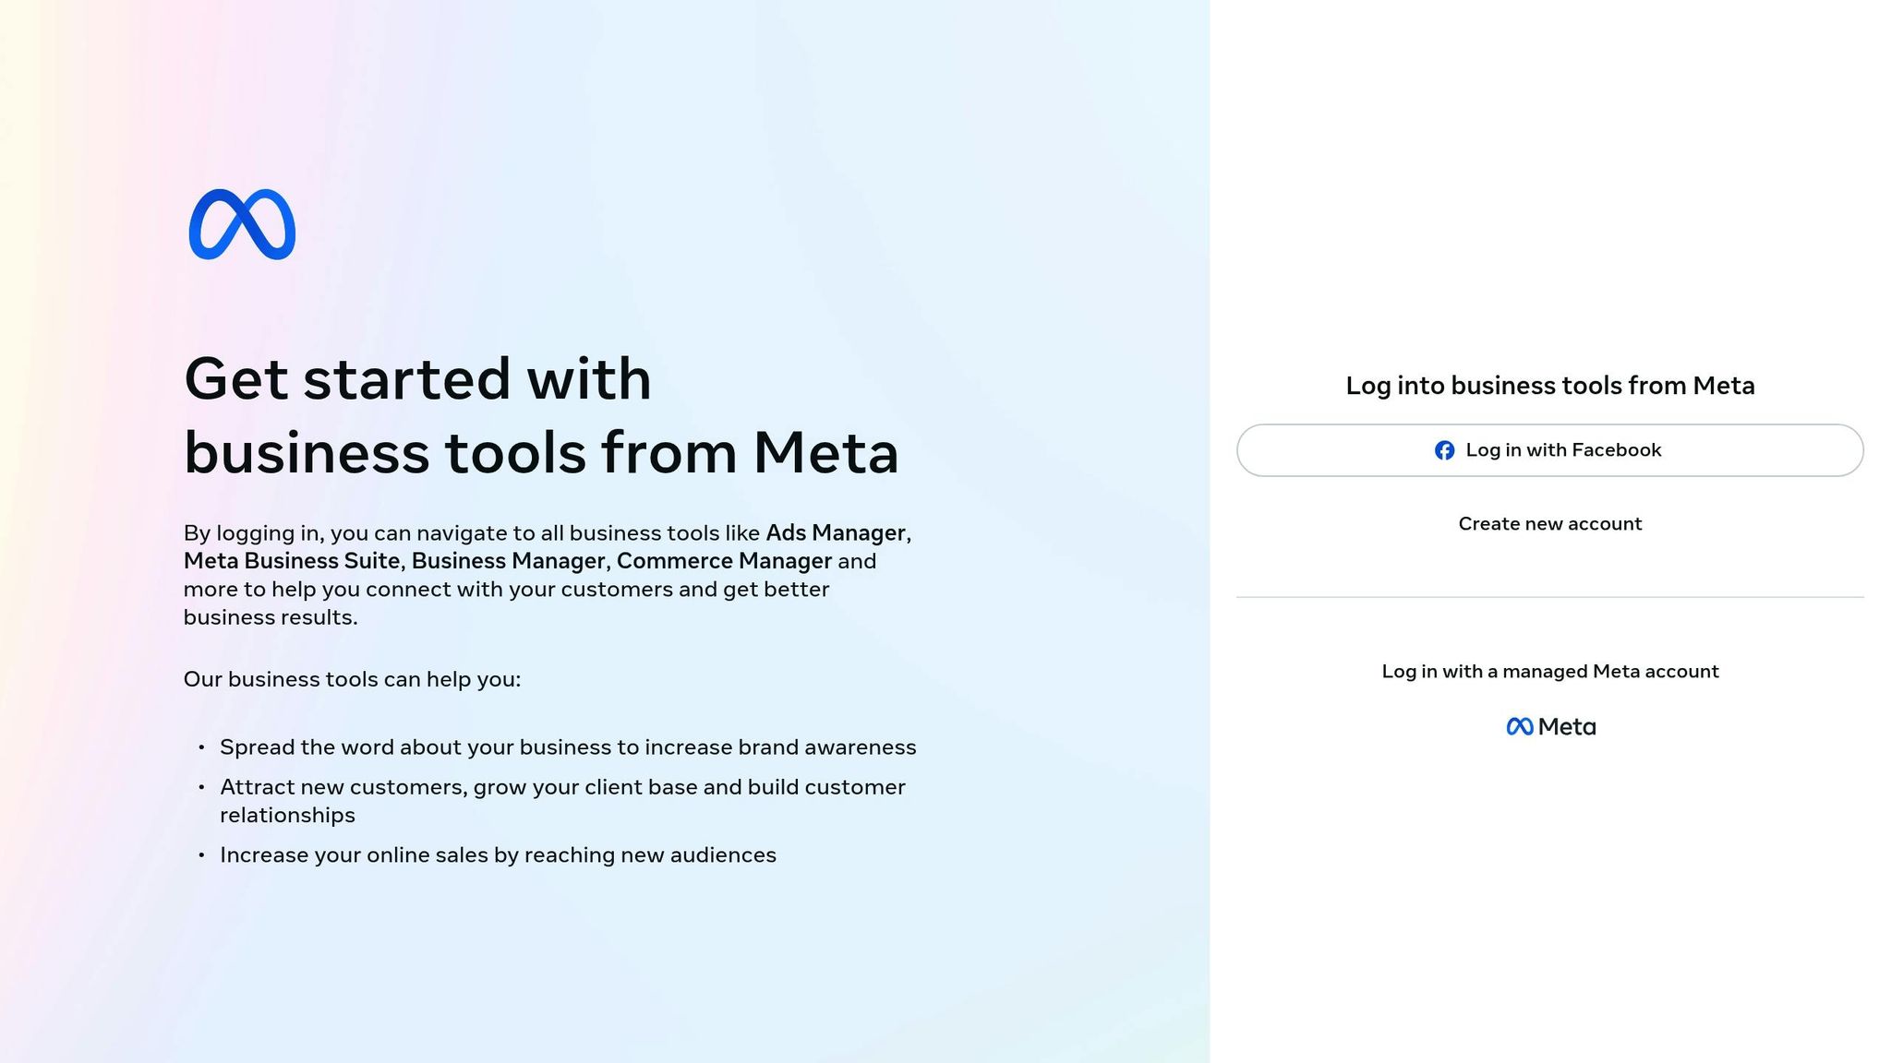The height and width of the screenshot is (1063, 1891).
Task: Click the By logging in paragraph opening
Action: 251,533
